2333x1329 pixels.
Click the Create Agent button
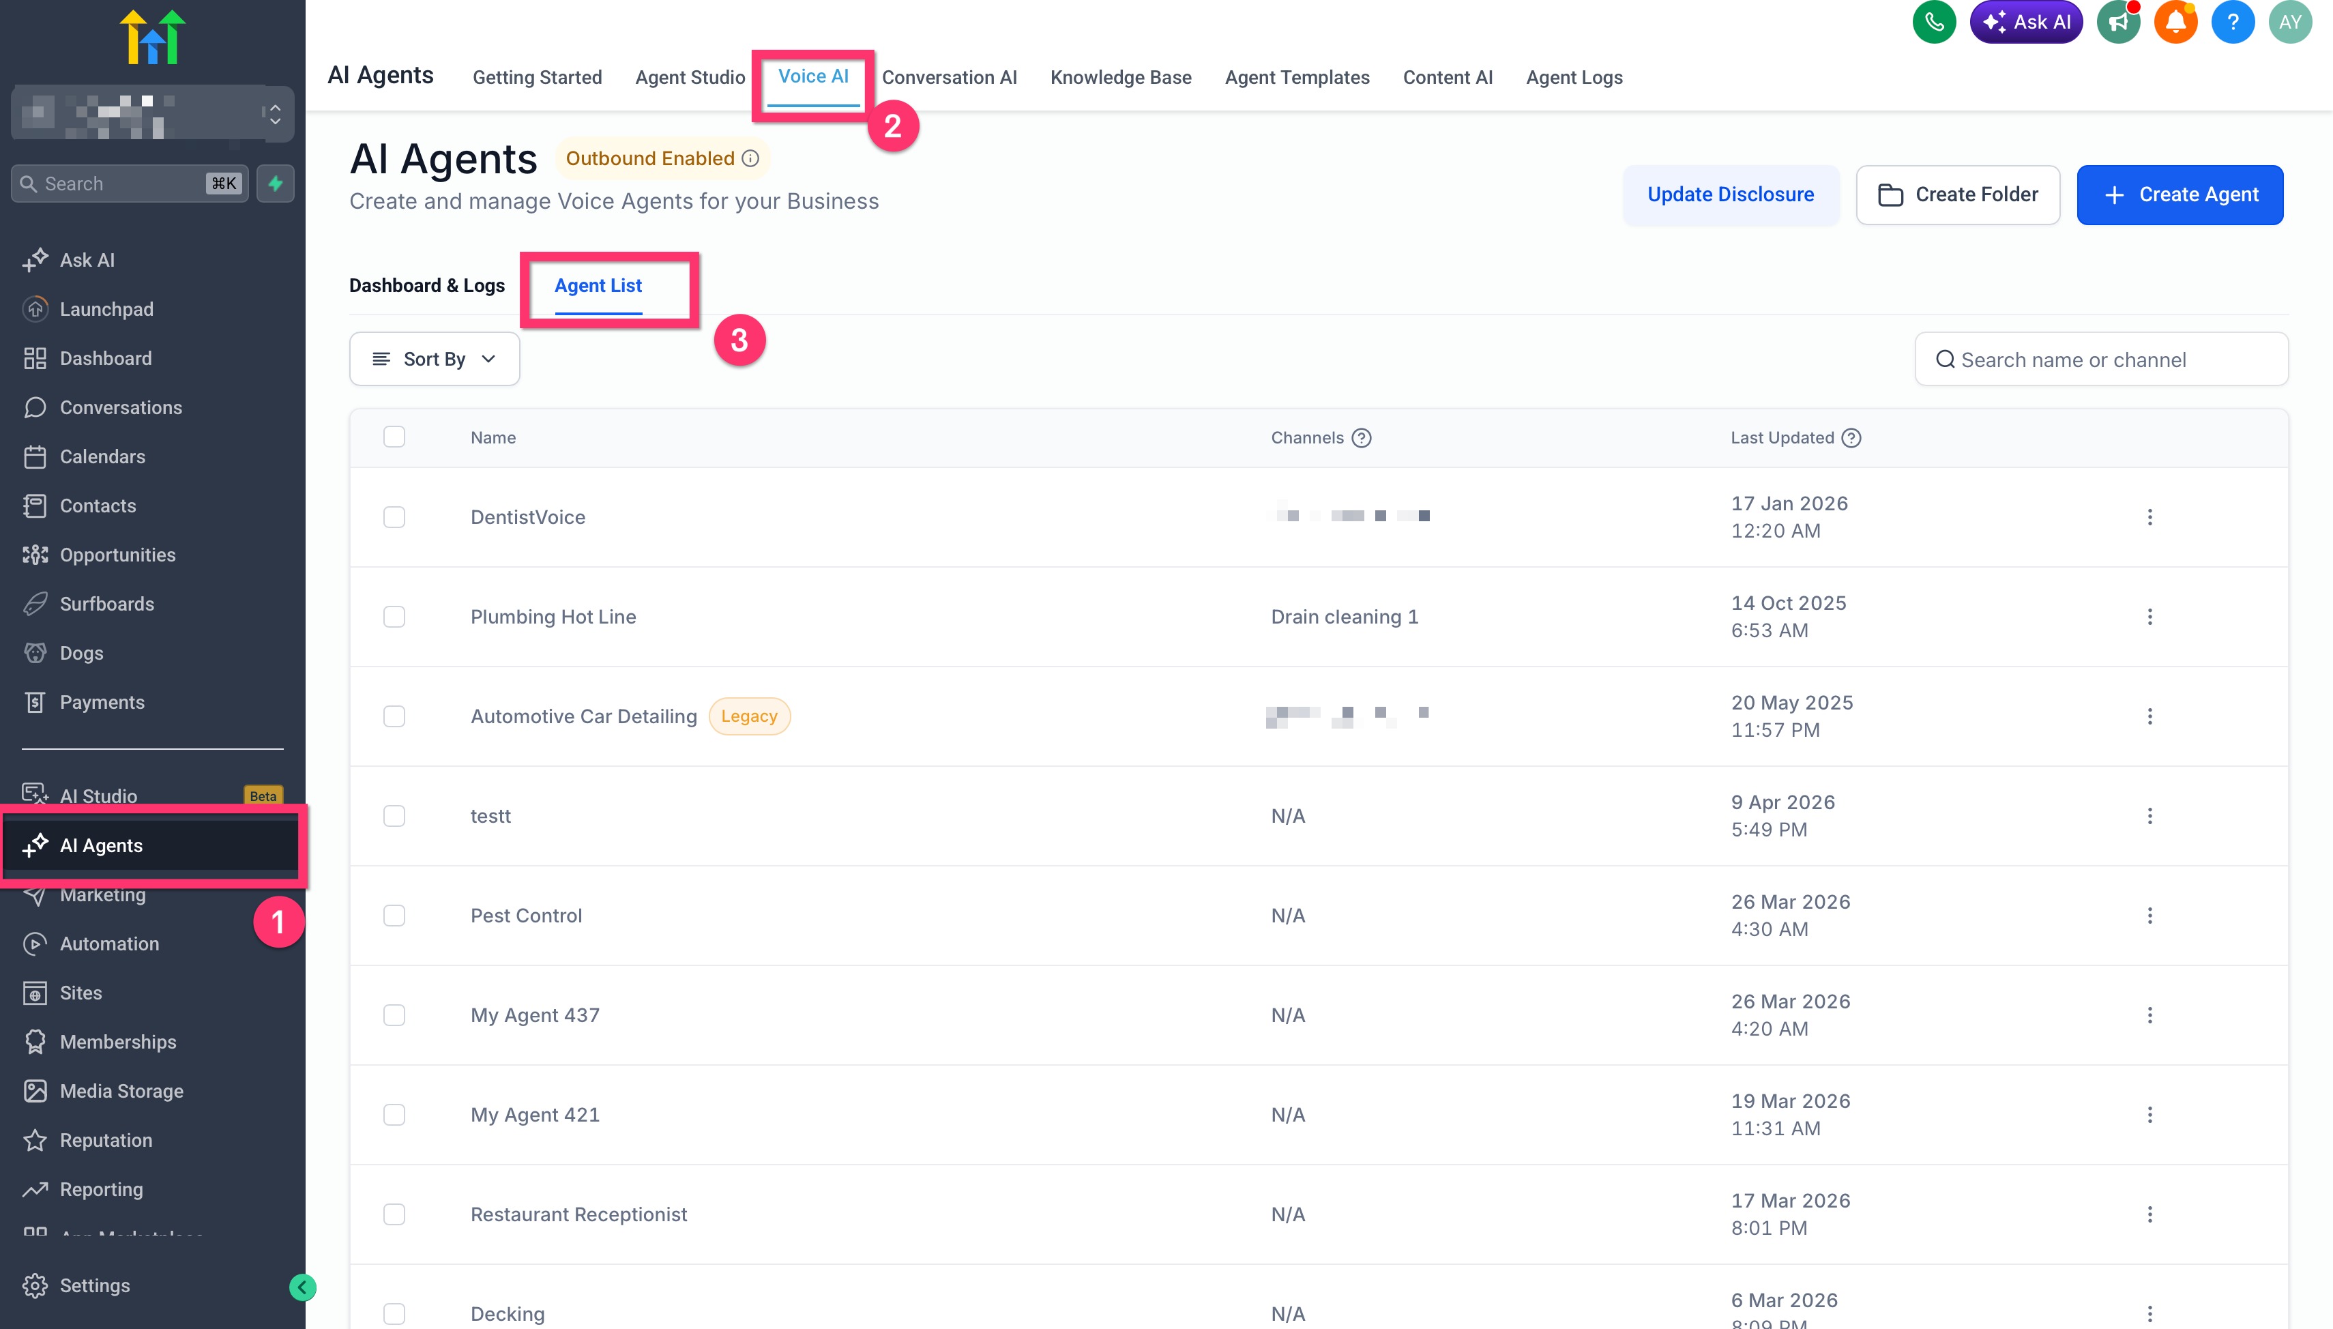click(2180, 194)
